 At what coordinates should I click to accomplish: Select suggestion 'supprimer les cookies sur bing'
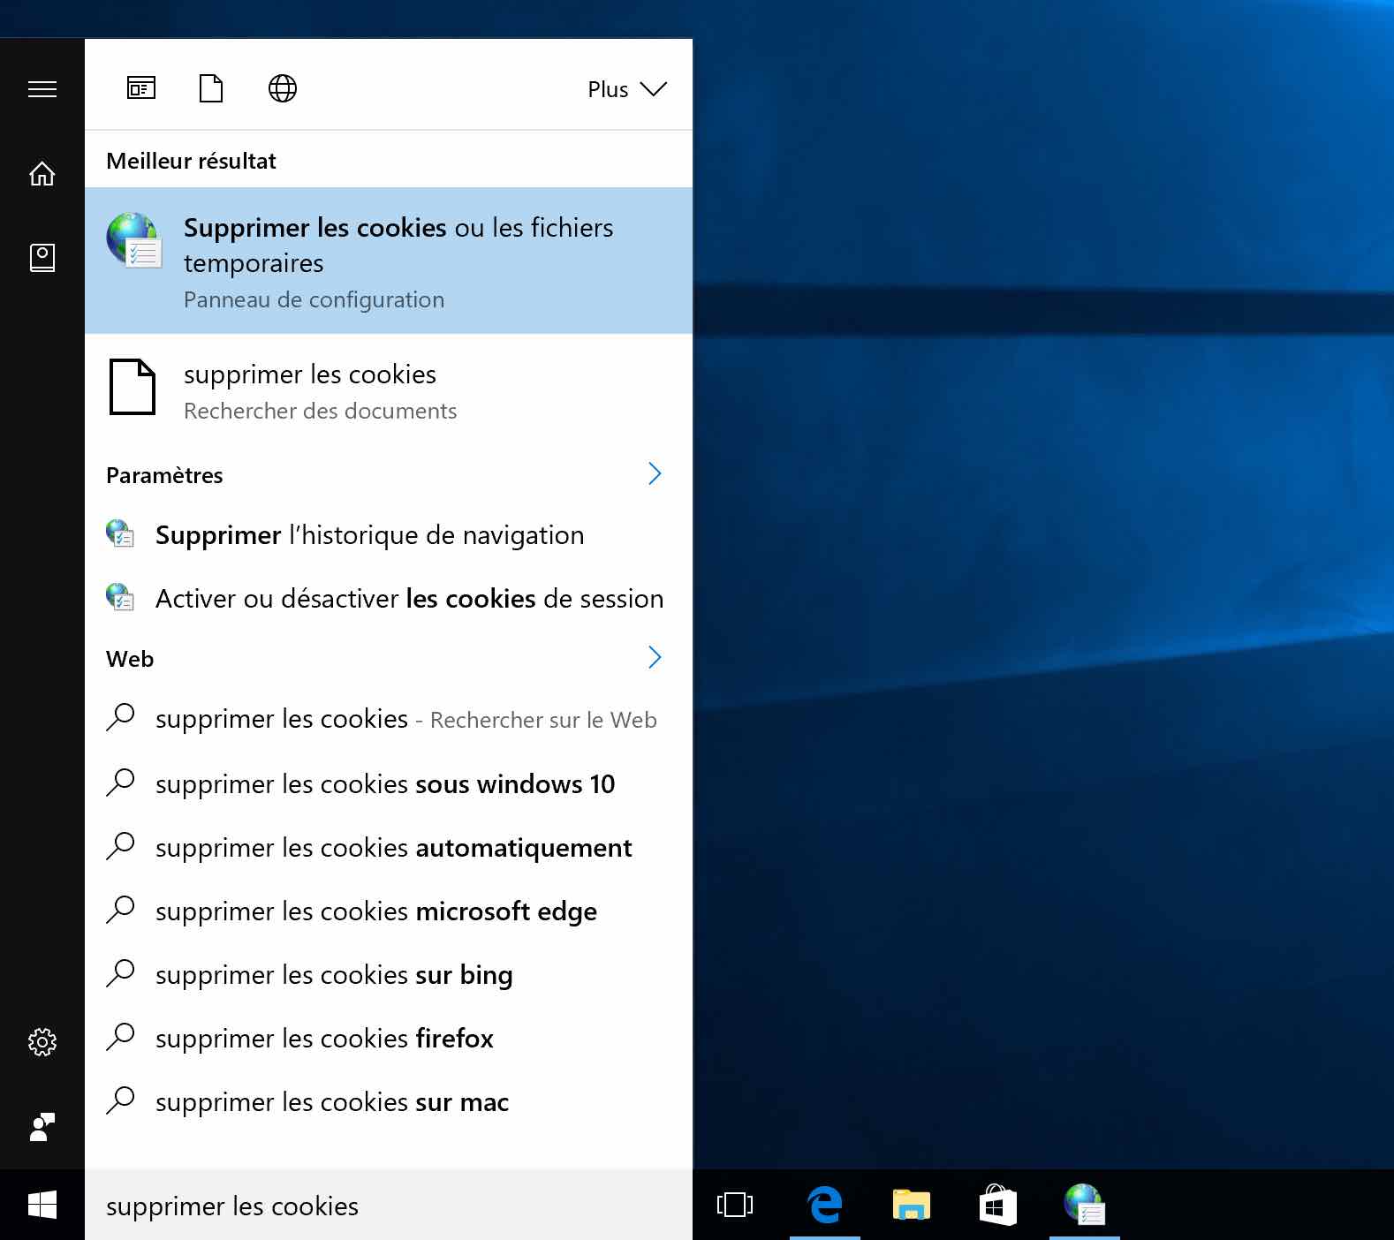coord(389,975)
